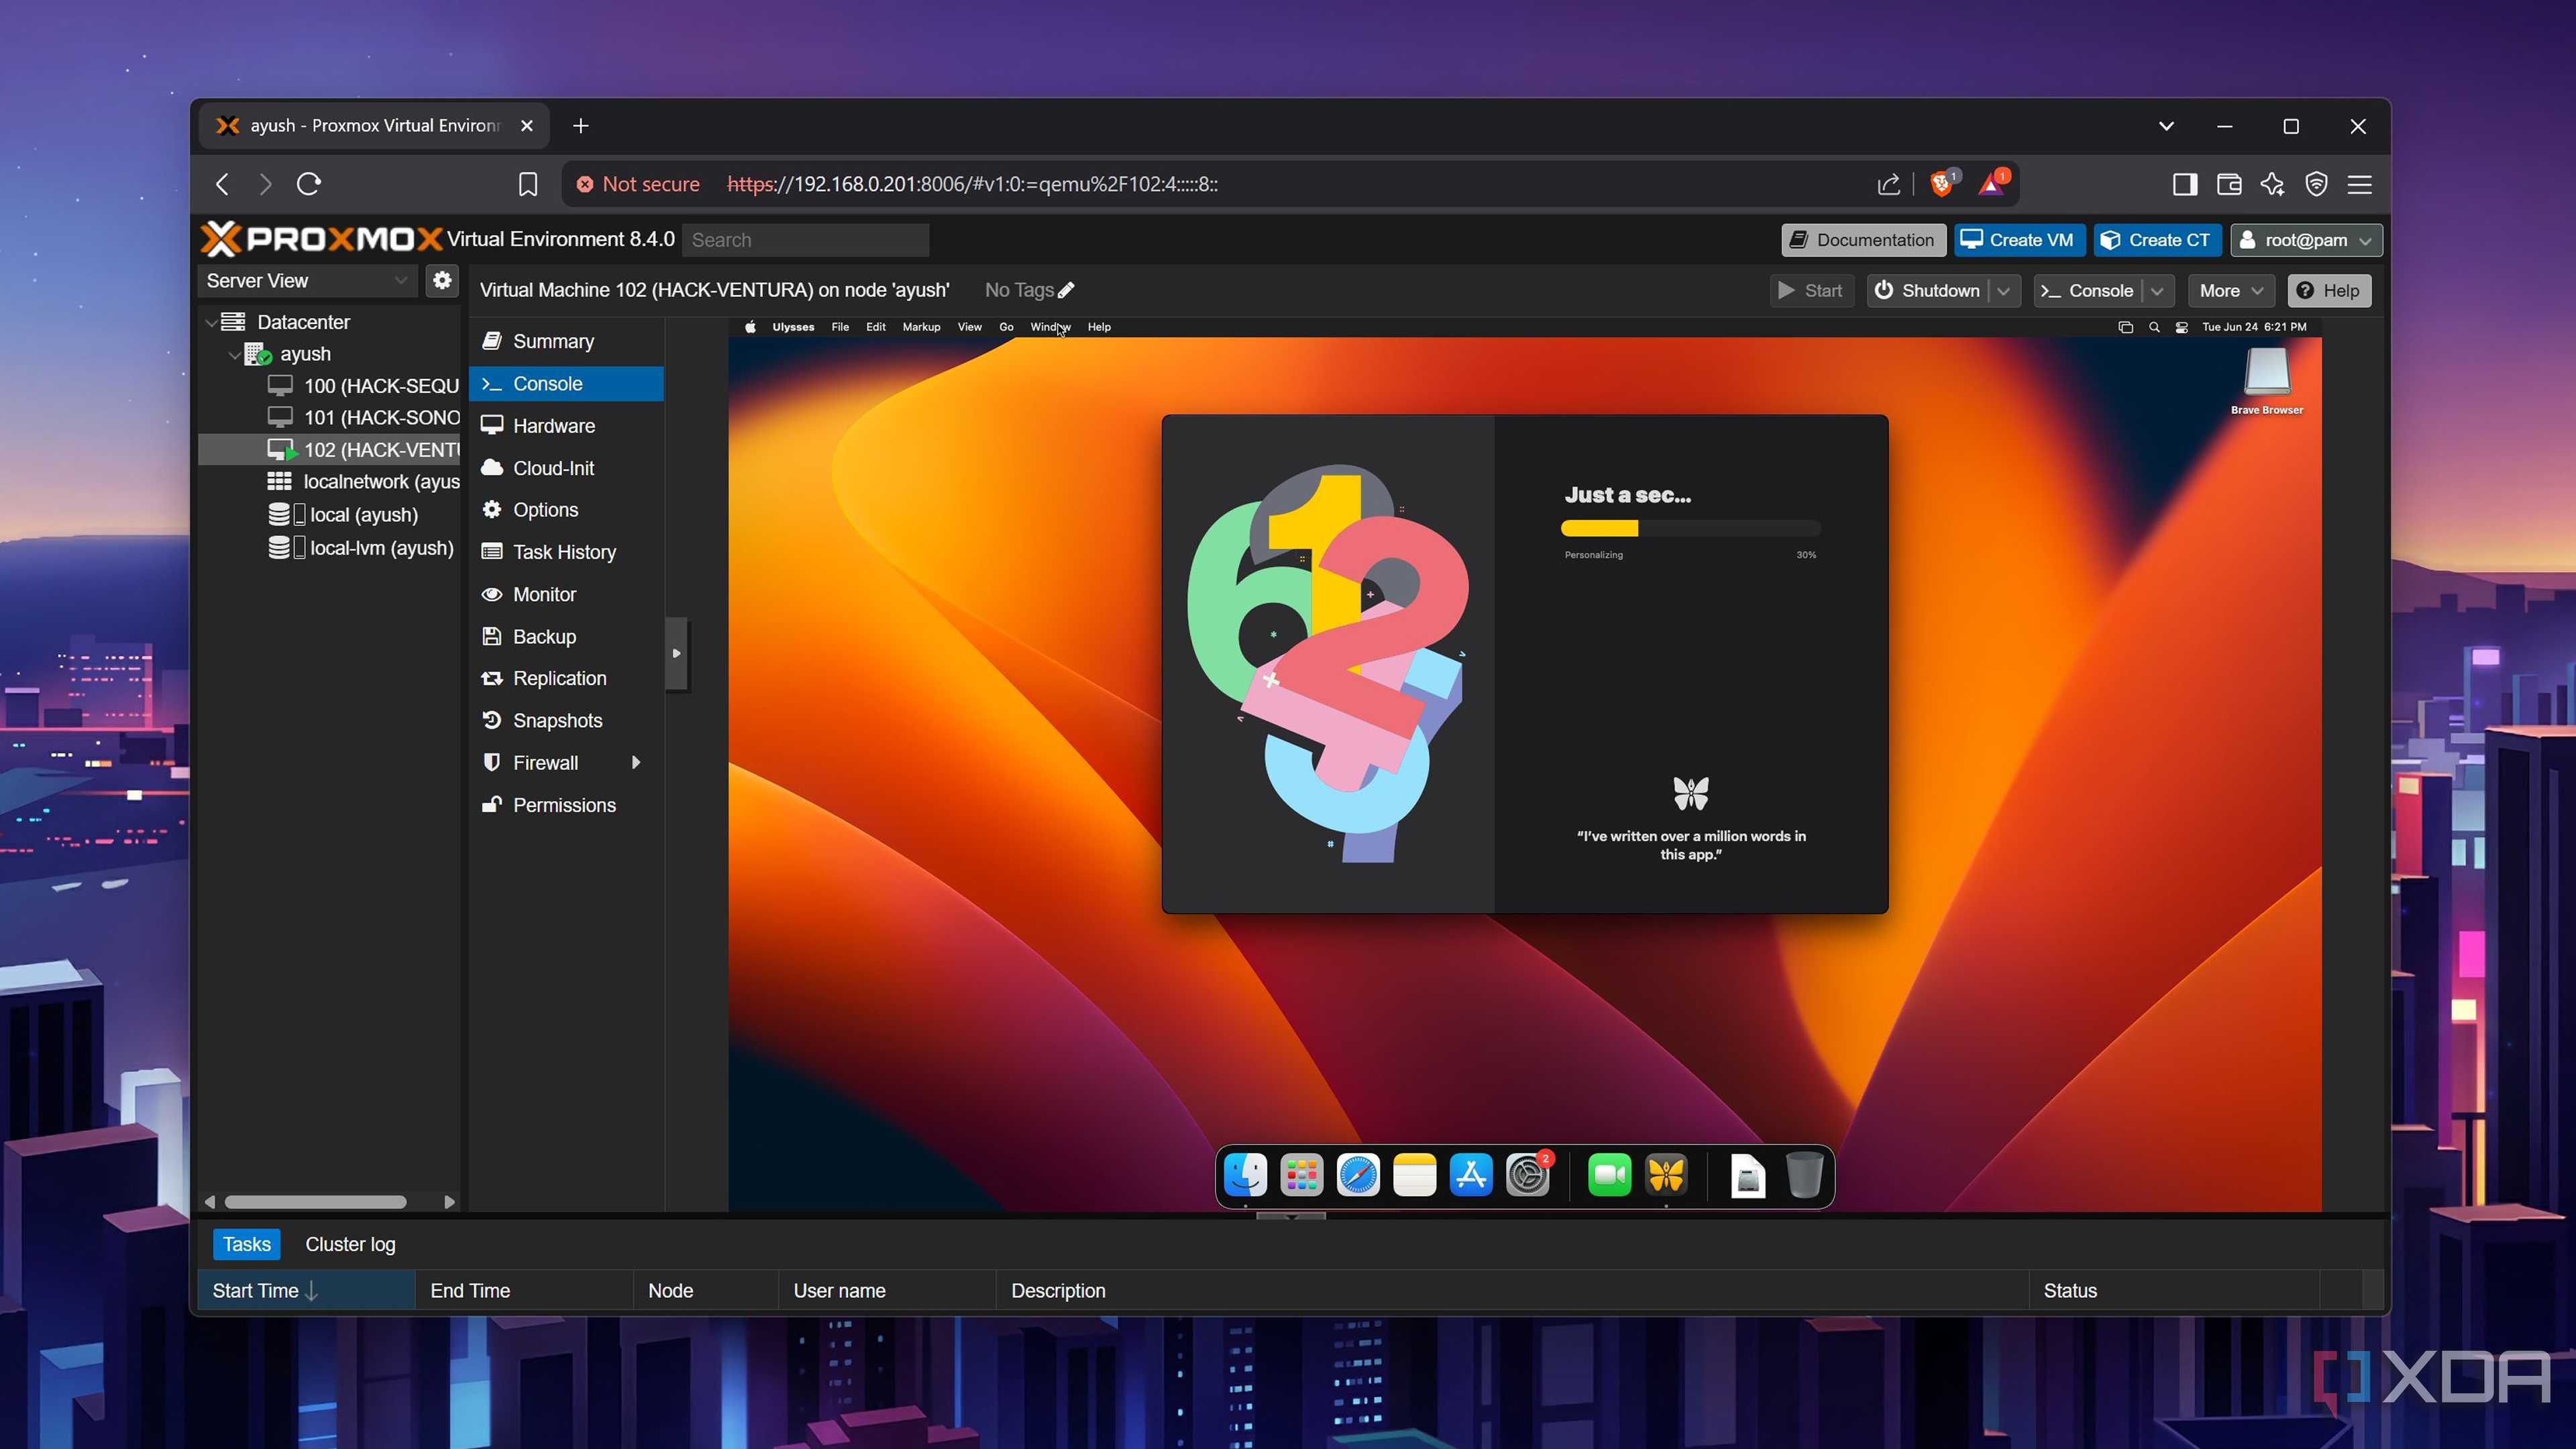This screenshot has height=1449, width=2576.
Task: Expand the Firewall submenu arrow
Action: (636, 763)
